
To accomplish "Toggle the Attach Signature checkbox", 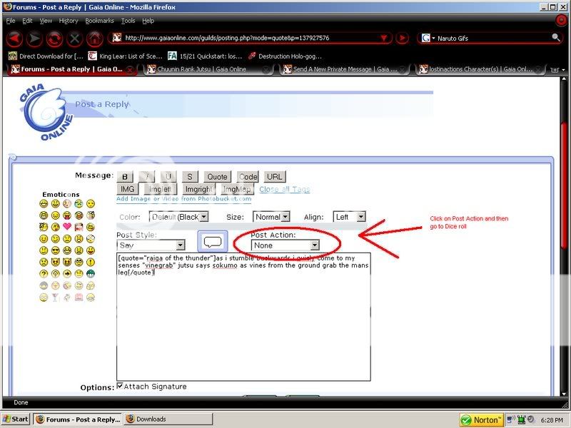I will (120, 386).
